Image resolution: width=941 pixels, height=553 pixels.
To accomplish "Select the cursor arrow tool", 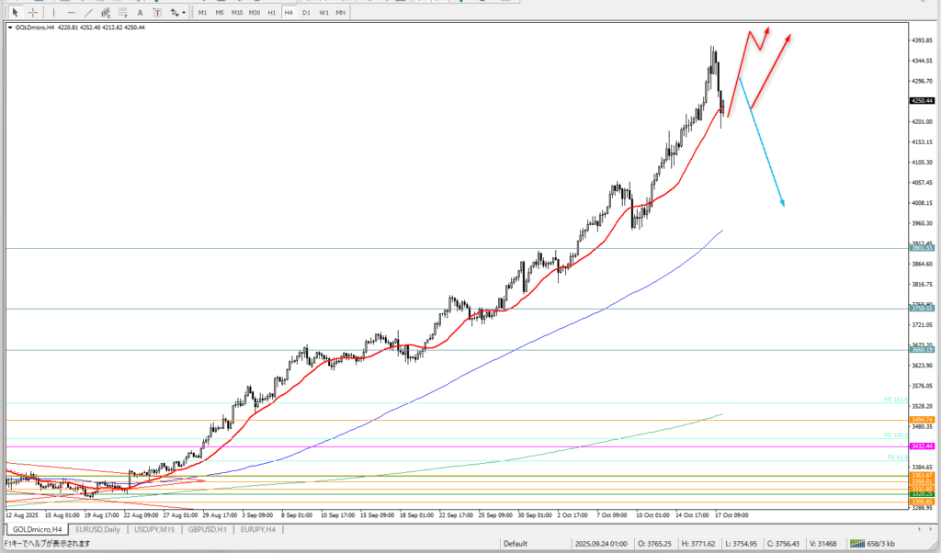I will [15, 12].
